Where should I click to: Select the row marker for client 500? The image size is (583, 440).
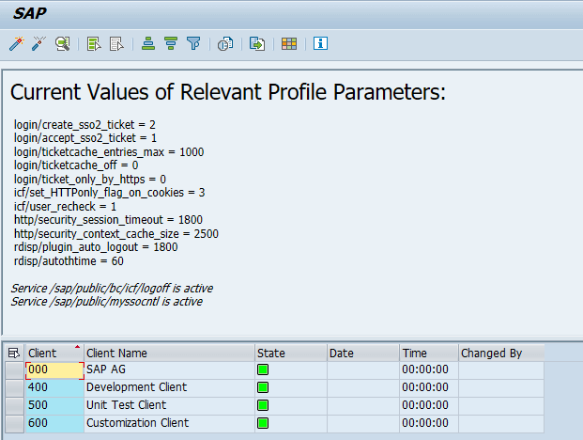pos(14,406)
